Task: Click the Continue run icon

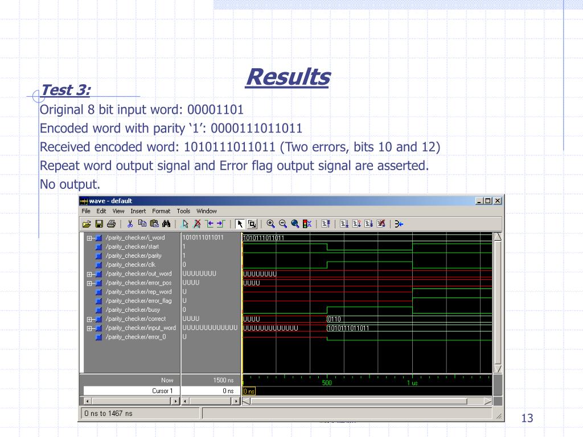Action: [x=356, y=224]
